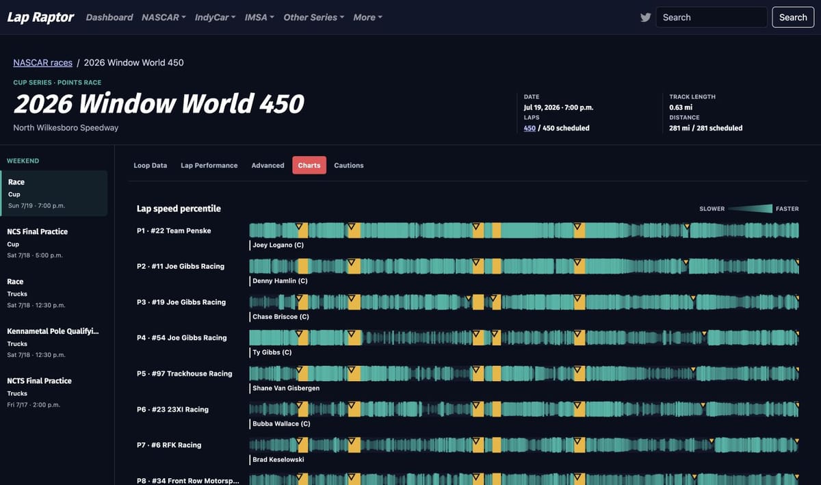Go to the Dashboard page
This screenshot has height=485, width=821.
click(x=109, y=17)
